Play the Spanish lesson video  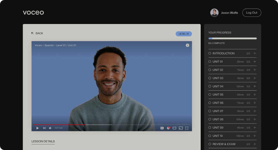[37, 128]
